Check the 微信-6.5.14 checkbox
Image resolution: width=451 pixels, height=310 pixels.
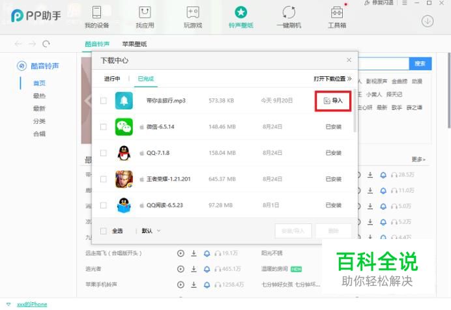[x=103, y=127]
